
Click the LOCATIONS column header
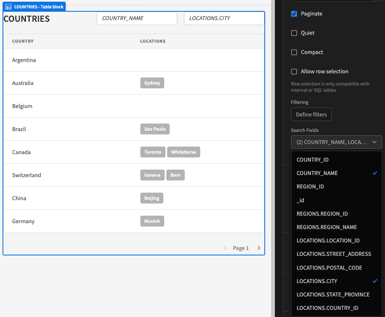click(153, 41)
